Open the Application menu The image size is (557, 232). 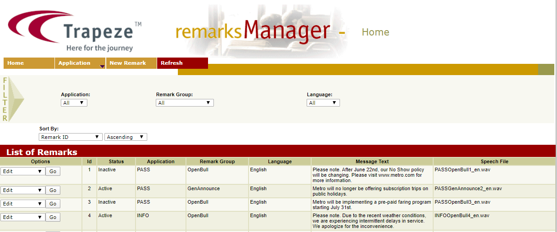(x=80, y=63)
